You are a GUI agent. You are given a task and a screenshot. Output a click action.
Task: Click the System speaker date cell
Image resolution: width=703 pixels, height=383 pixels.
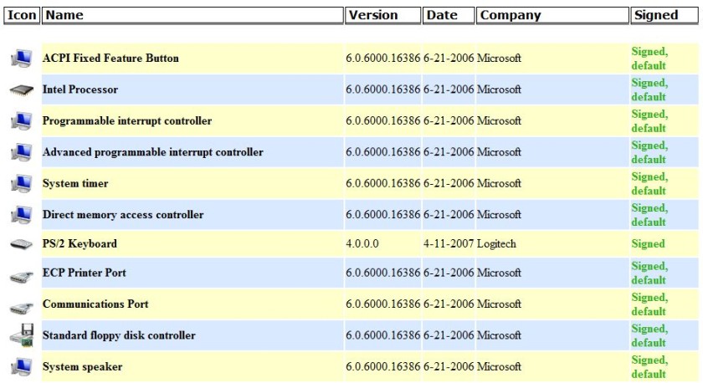pyautogui.click(x=449, y=367)
